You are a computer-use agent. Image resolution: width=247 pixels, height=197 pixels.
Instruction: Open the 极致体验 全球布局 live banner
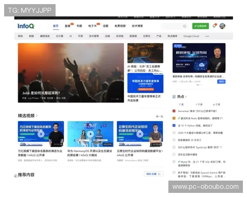199,58
